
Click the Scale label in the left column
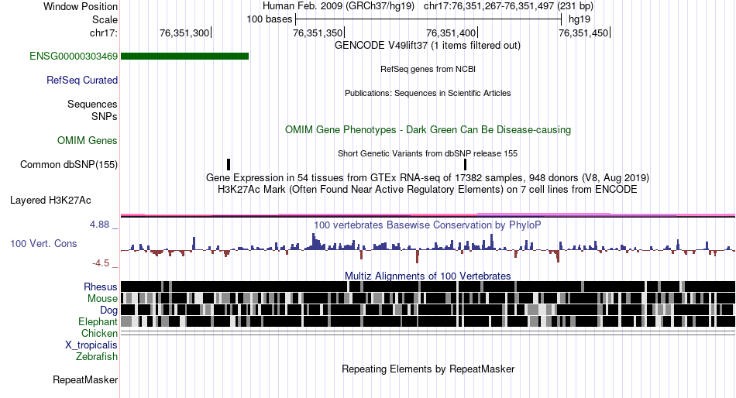point(105,19)
